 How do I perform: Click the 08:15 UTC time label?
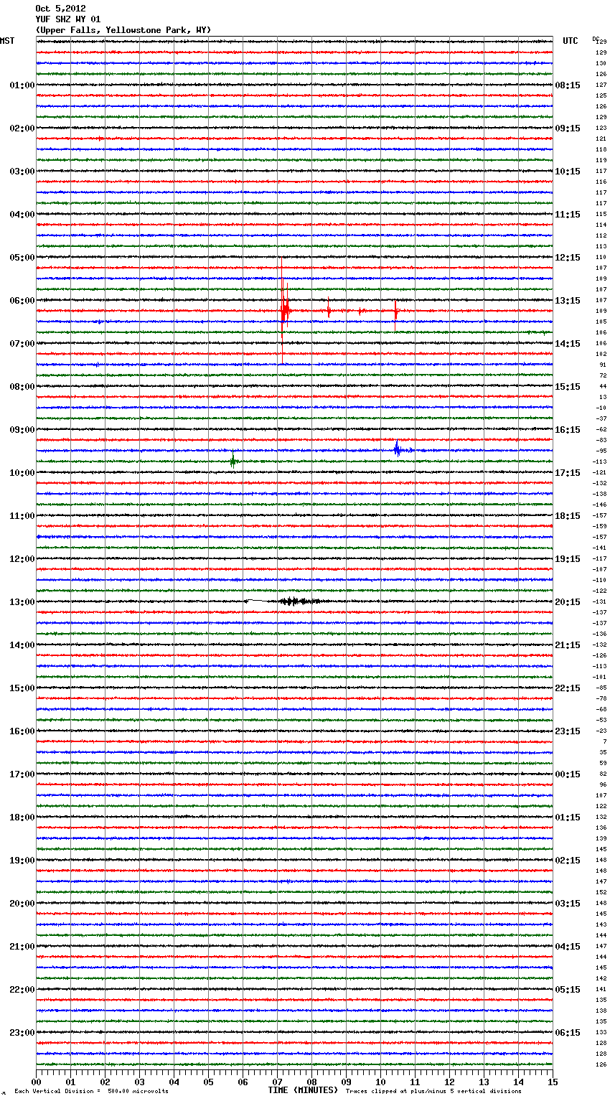568,85
